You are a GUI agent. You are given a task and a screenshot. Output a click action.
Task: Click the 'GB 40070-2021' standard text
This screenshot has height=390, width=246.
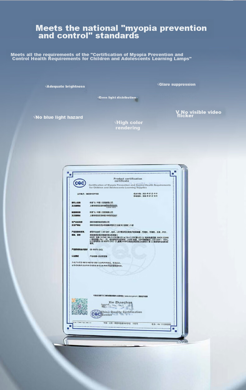click(96, 250)
